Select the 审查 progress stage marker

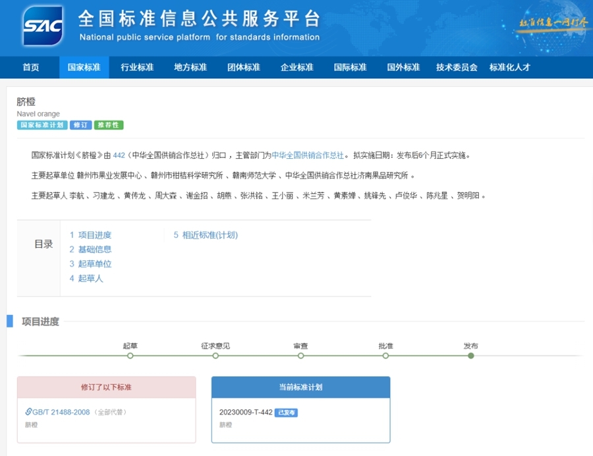(x=300, y=355)
